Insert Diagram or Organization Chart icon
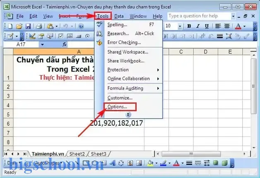This screenshot has height=178, width=260. [x=121, y=163]
